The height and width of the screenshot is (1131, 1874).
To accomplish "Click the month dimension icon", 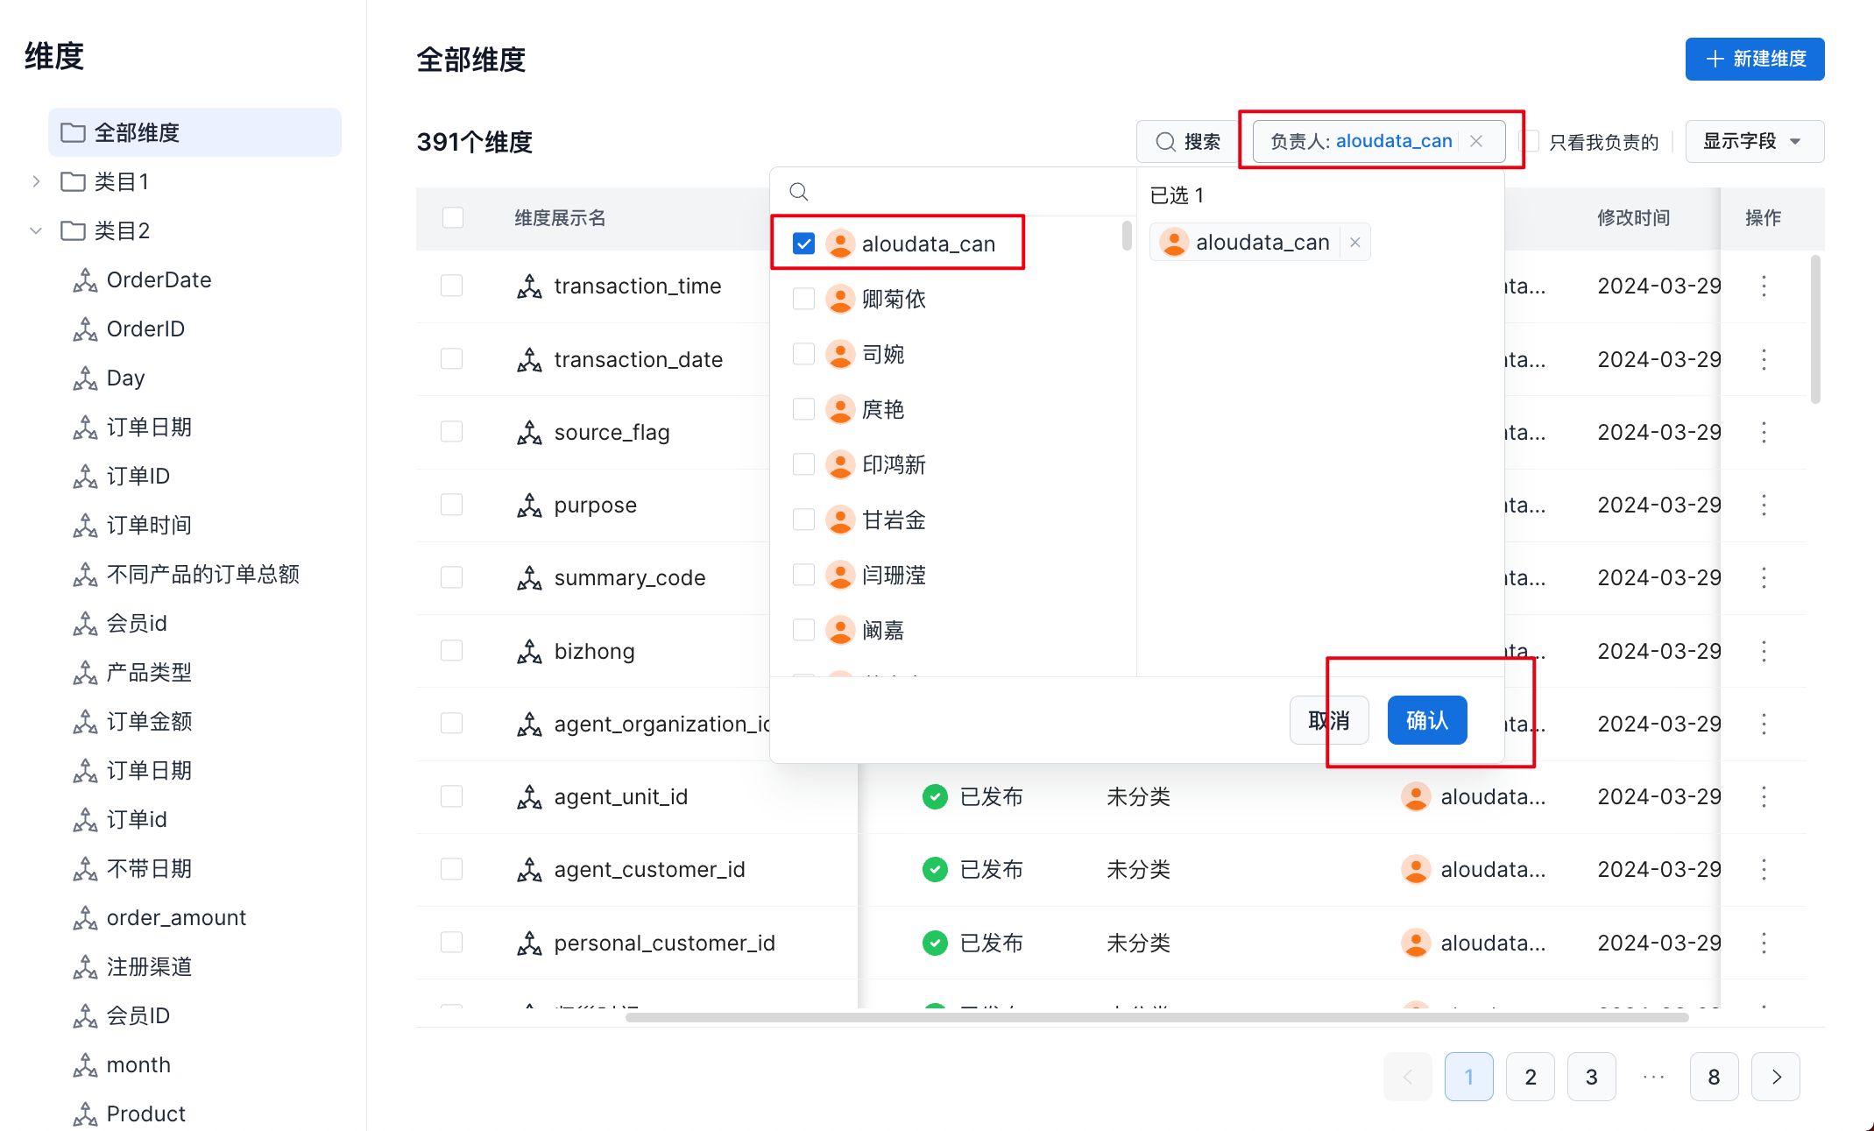I will click(85, 1064).
